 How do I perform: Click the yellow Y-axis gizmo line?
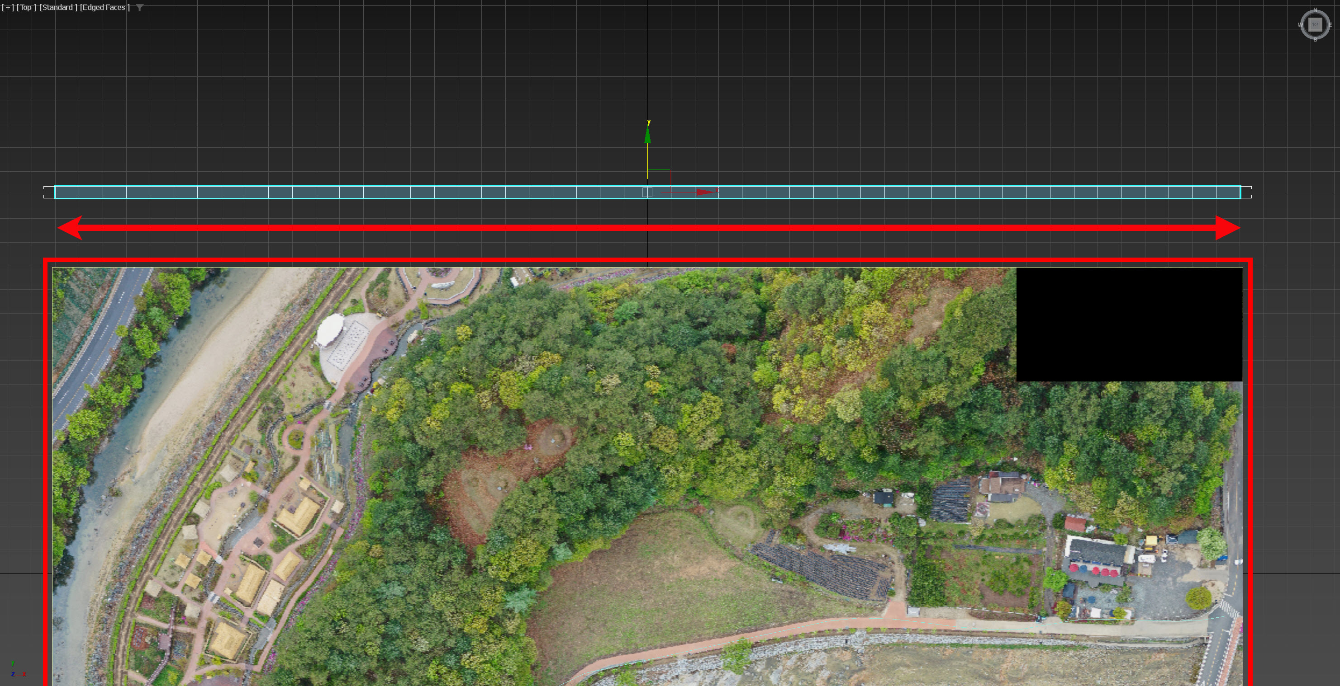pyautogui.click(x=648, y=159)
